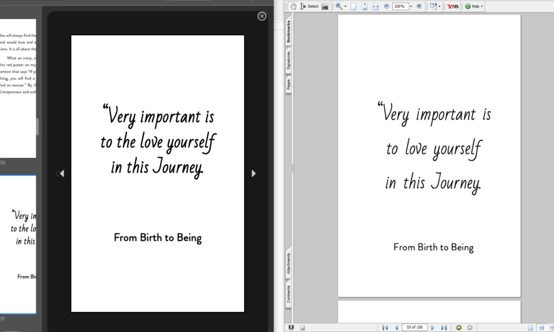Open the Pages side tab
554x332 pixels.
point(288,84)
